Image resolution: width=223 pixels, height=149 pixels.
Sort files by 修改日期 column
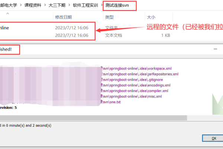point(64,17)
